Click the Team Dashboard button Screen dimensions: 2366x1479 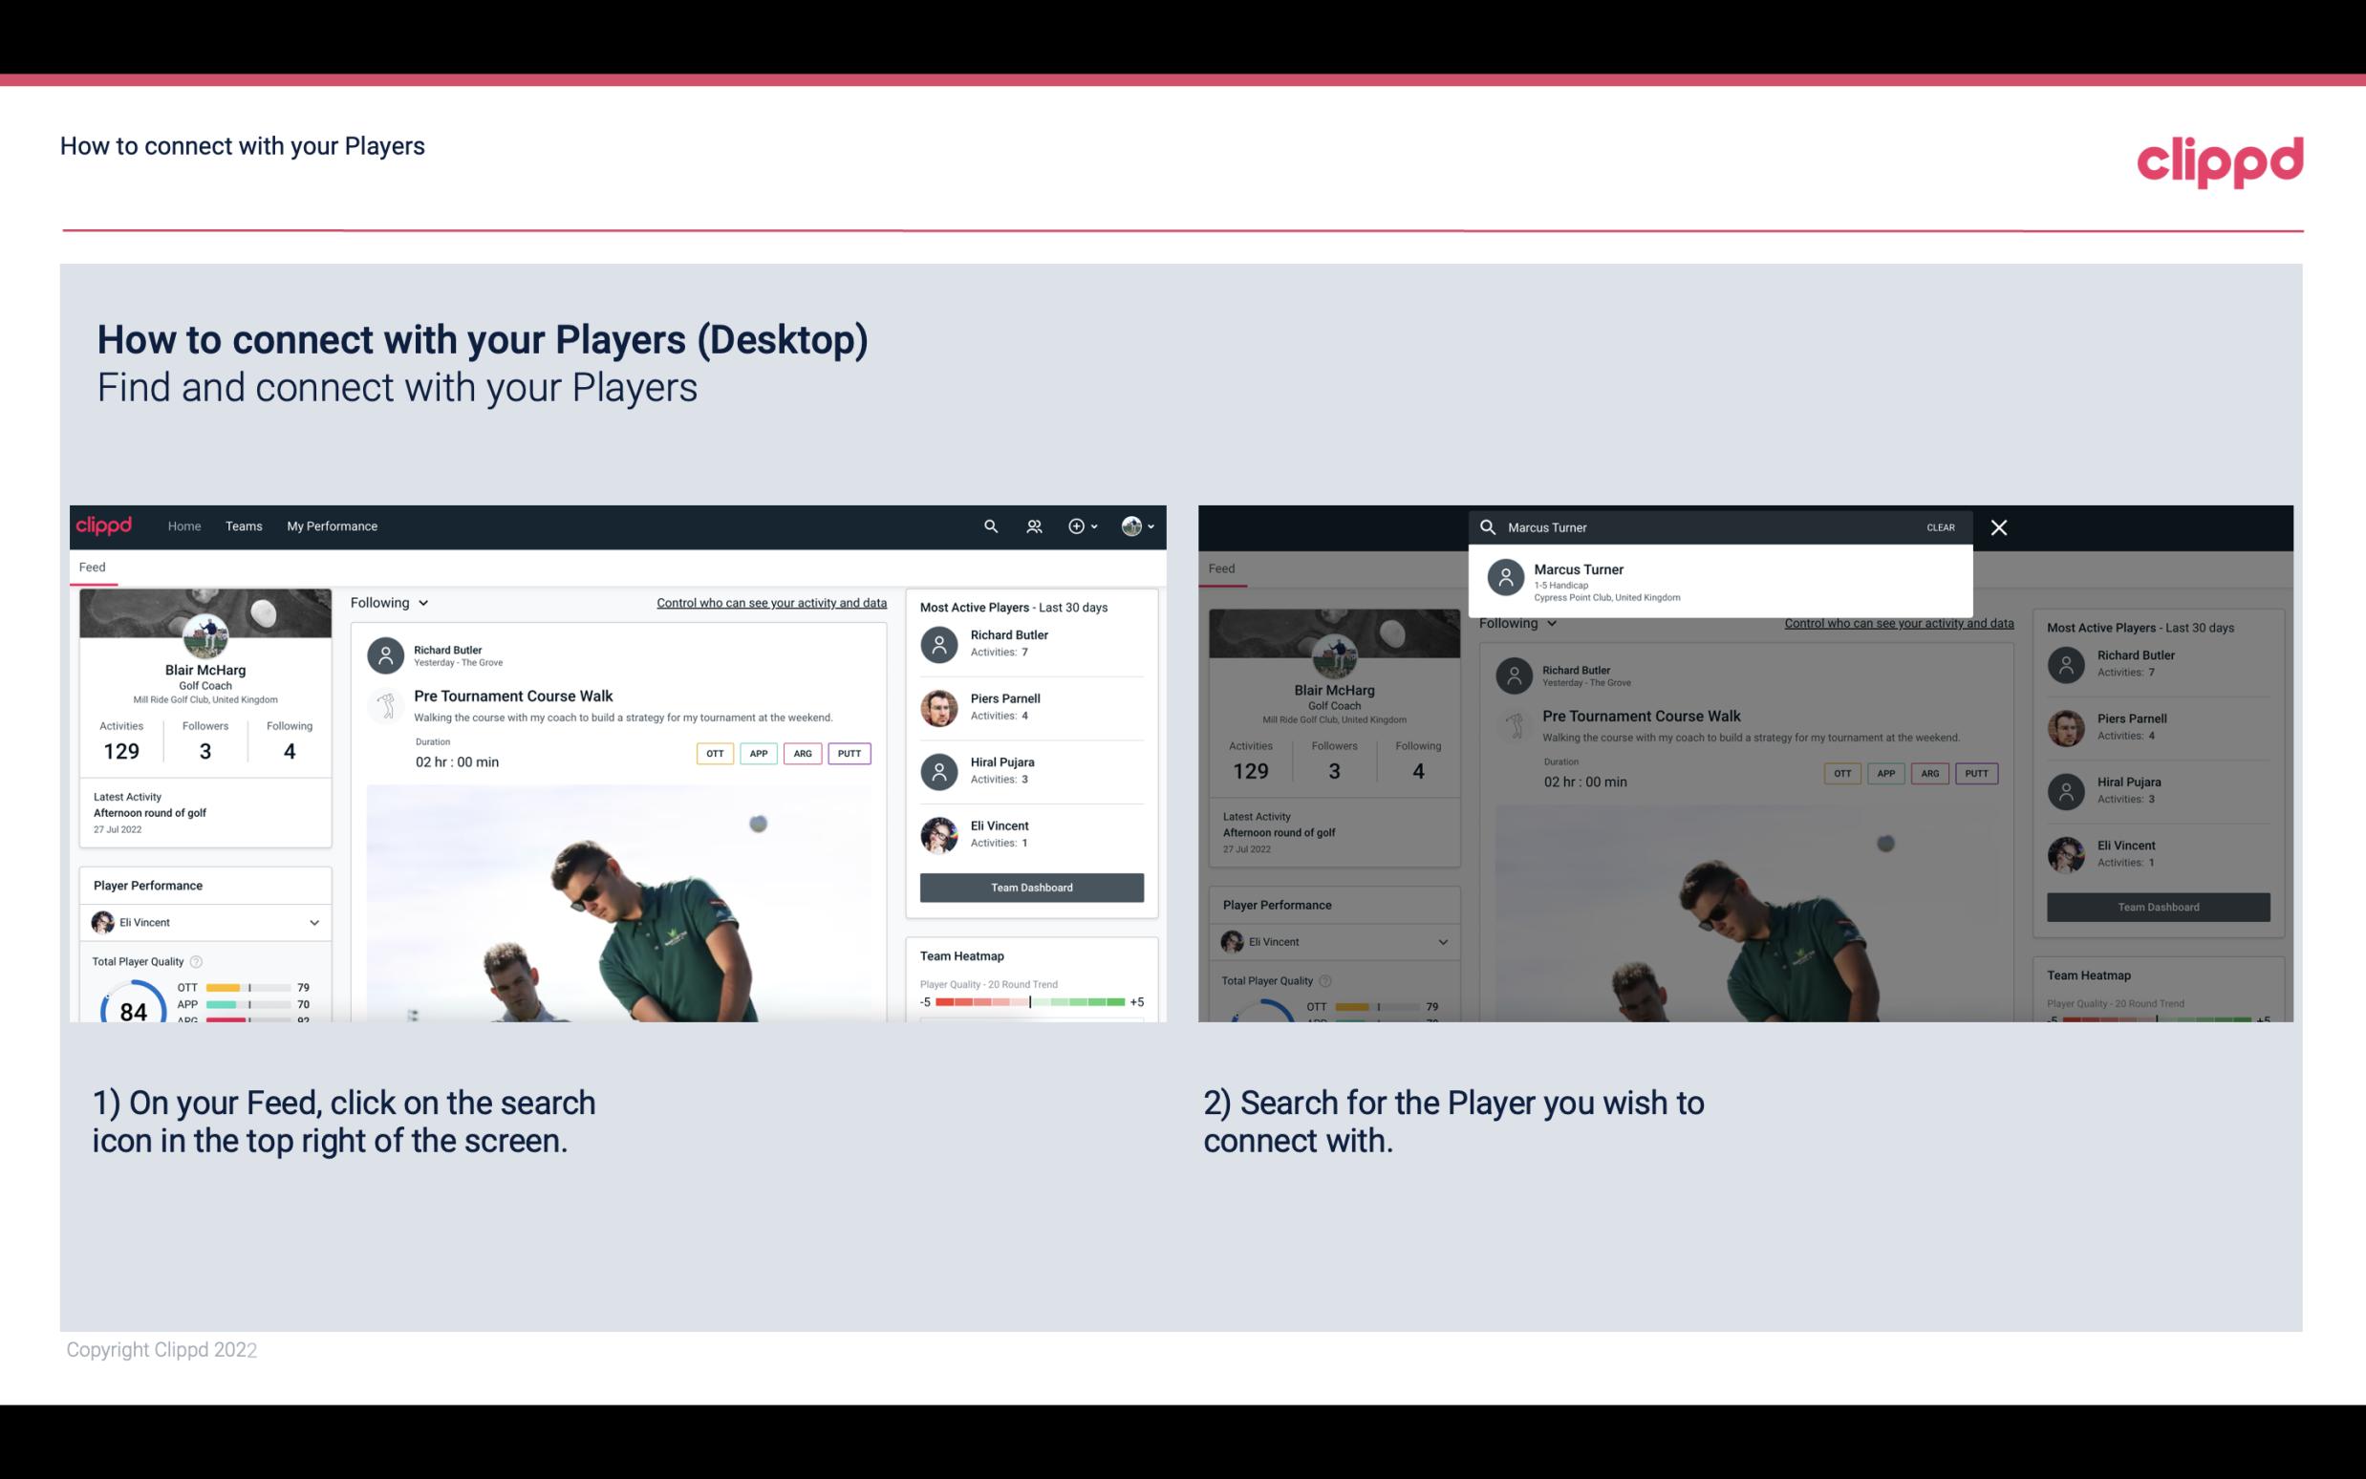1030,886
